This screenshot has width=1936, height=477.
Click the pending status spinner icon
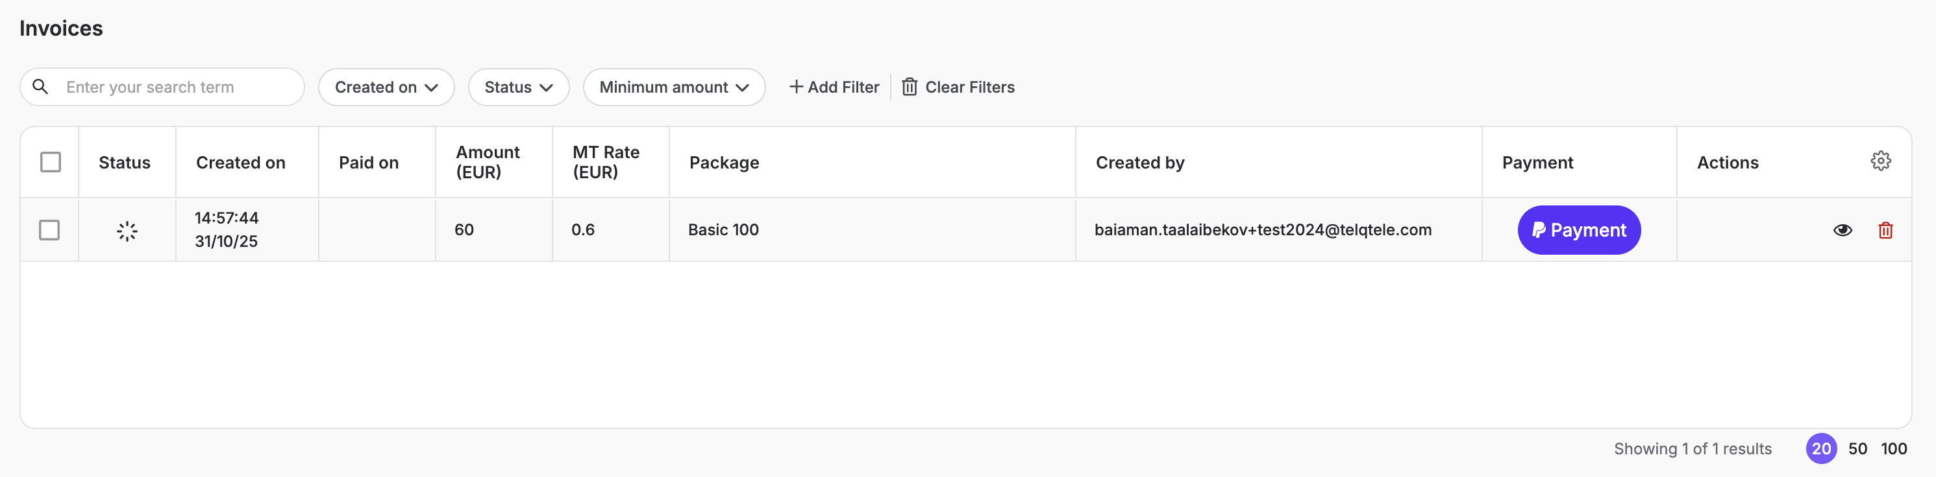click(127, 231)
